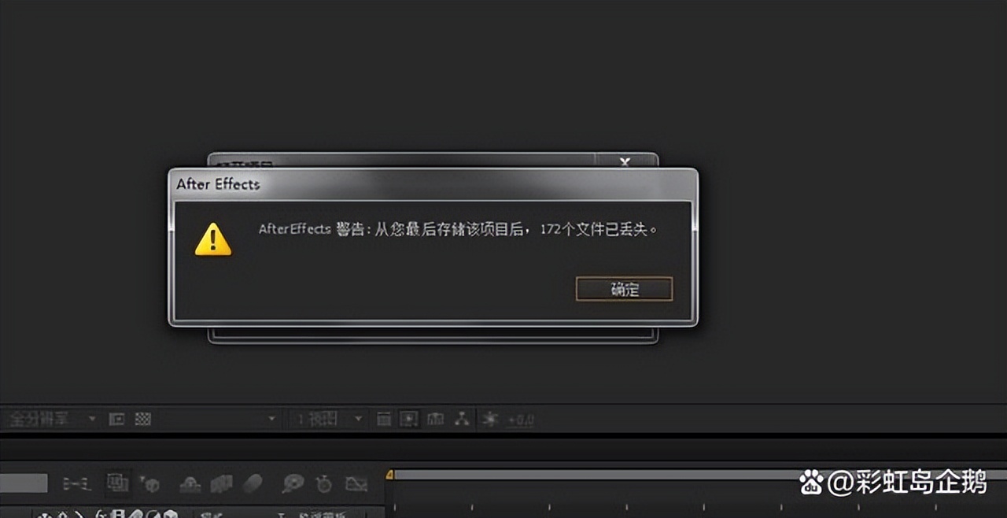Toggle mask and shape path visibility icon
Viewport: 1007px width, 518px height.
coord(408,418)
